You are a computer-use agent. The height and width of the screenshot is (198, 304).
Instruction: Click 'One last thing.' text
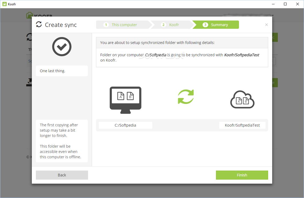point(52,71)
